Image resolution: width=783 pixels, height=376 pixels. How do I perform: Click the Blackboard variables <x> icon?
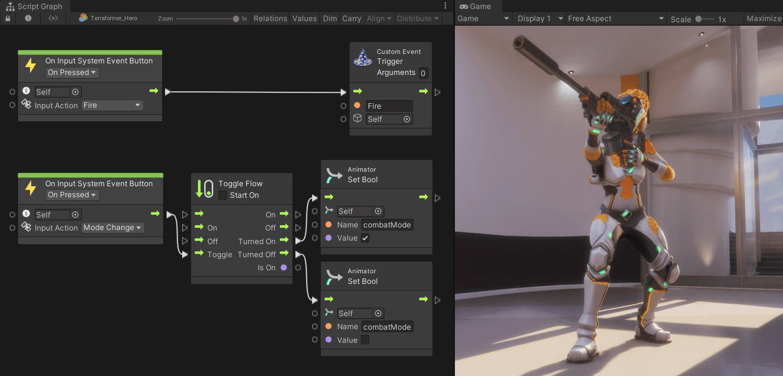click(x=52, y=18)
